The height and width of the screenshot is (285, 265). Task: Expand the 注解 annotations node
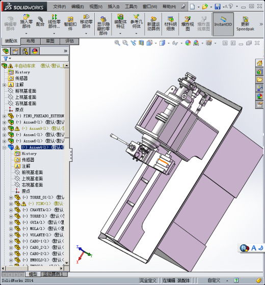[x=4, y=85]
